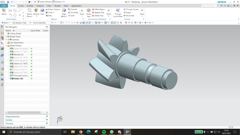Click the Datum Plane icon

click(x=29, y=10)
